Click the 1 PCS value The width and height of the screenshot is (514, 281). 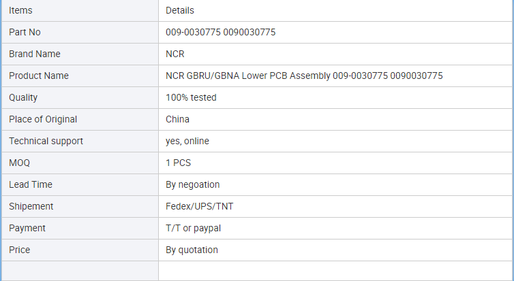click(x=179, y=163)
